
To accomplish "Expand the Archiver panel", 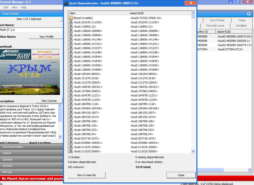I will coord(31,166).
